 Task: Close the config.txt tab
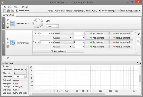tap(13, 15)
